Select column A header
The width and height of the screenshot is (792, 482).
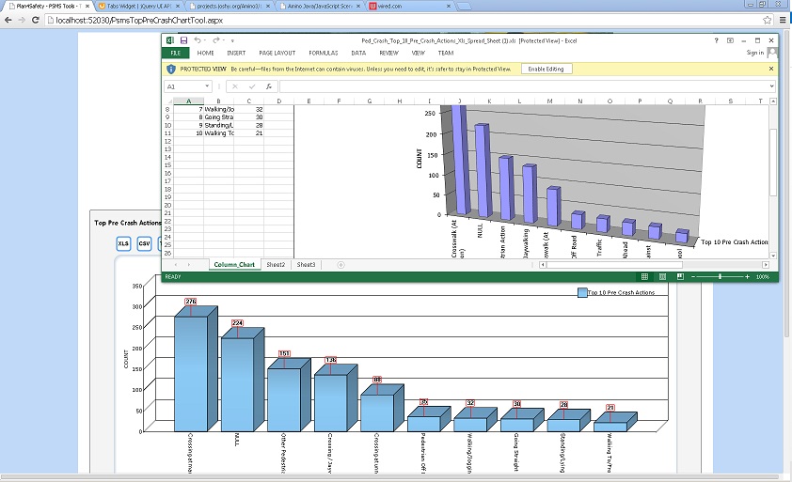pyautogui.click(x=188, y=101)
